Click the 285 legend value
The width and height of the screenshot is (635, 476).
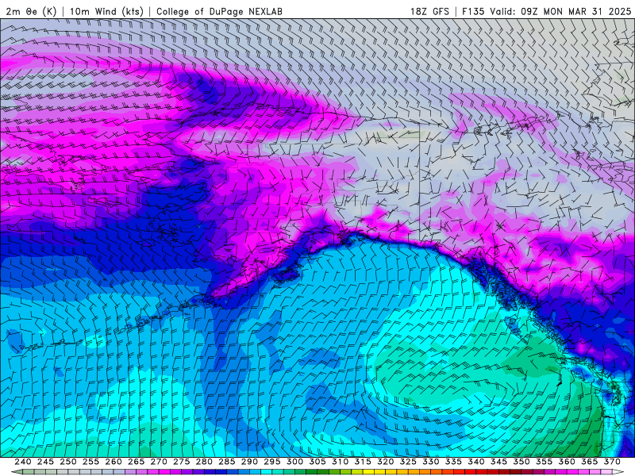(x=227, y=462)
